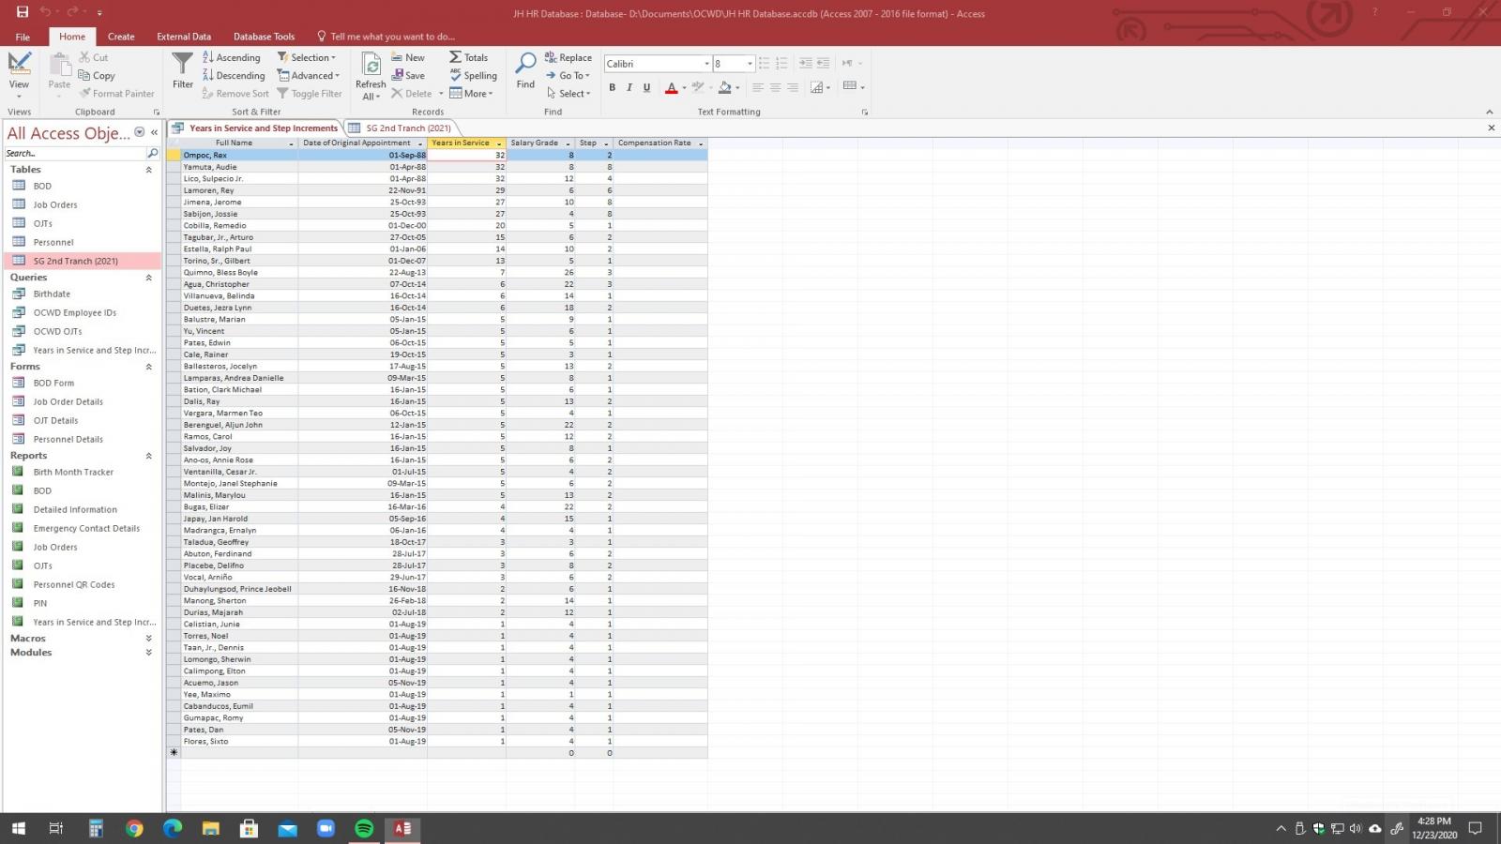Select Years in Service and Step Increments tab
This screenshot has height=844, width=1501.
coord(255,128)
